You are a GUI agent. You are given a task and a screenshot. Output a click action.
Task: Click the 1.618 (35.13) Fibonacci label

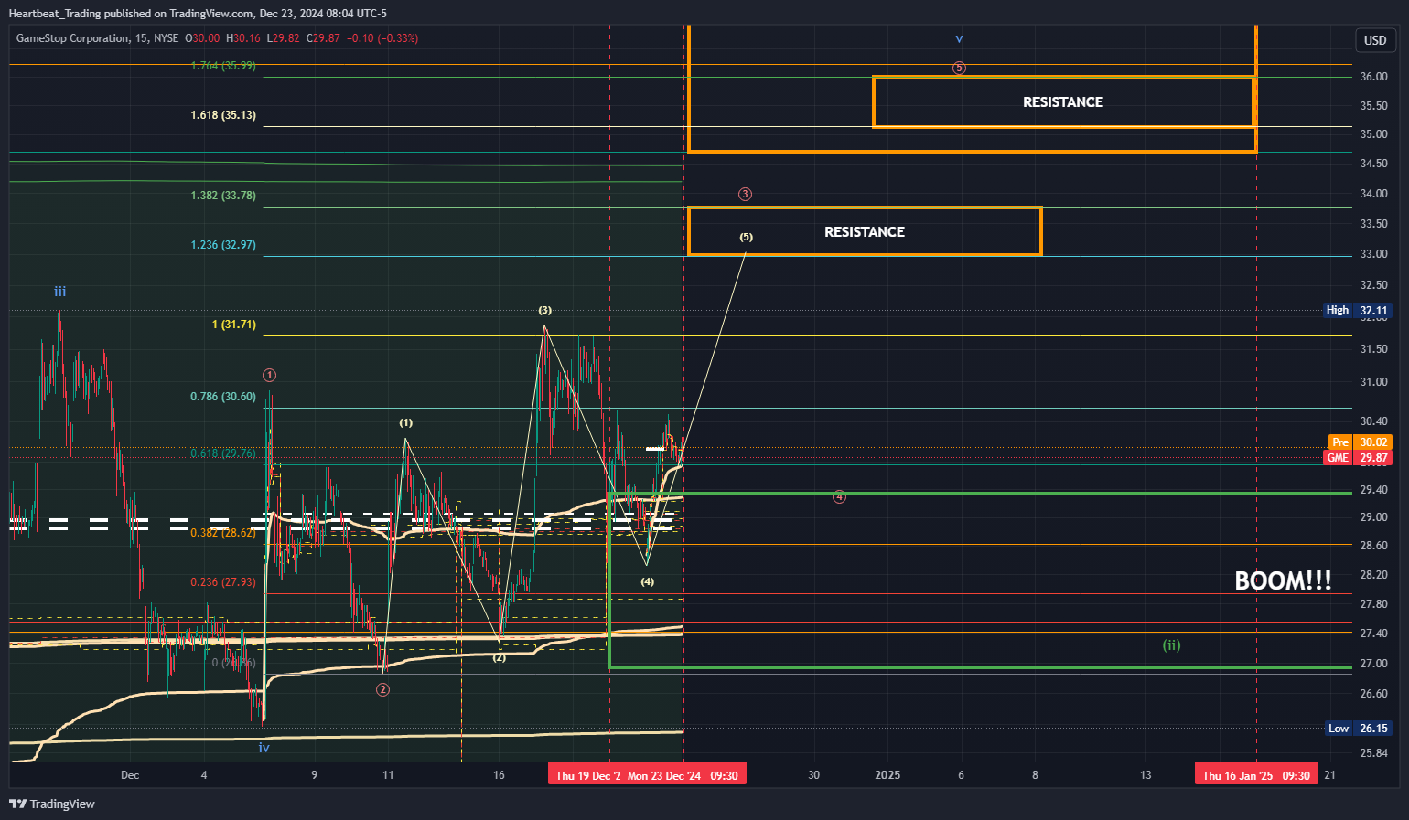point(223,115)
